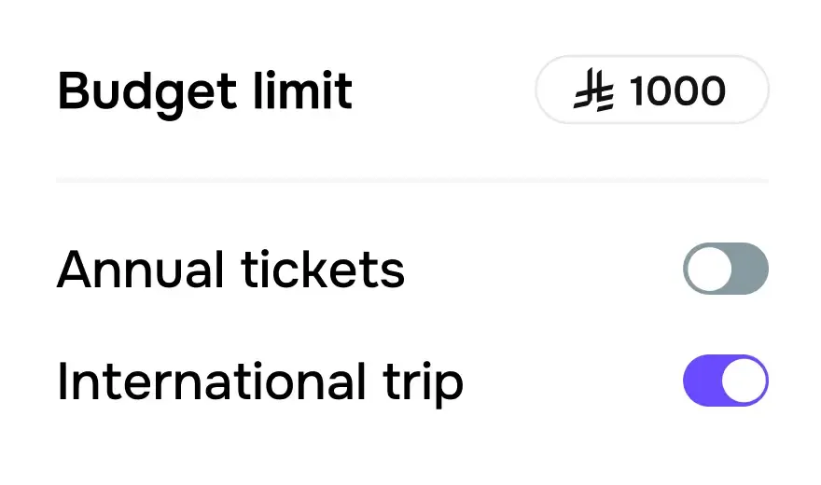Viewport: 821px width, 485px height.
Task: Click the purple track of International trip switch
Action: tap(702, 381)
